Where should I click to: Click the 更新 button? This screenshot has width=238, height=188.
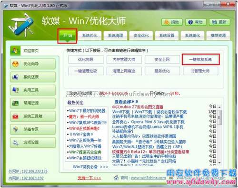coord(219,22)
